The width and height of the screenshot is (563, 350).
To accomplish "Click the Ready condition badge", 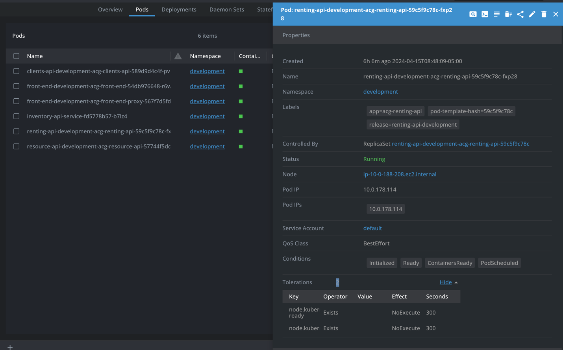I will click(x=411, y=263).
